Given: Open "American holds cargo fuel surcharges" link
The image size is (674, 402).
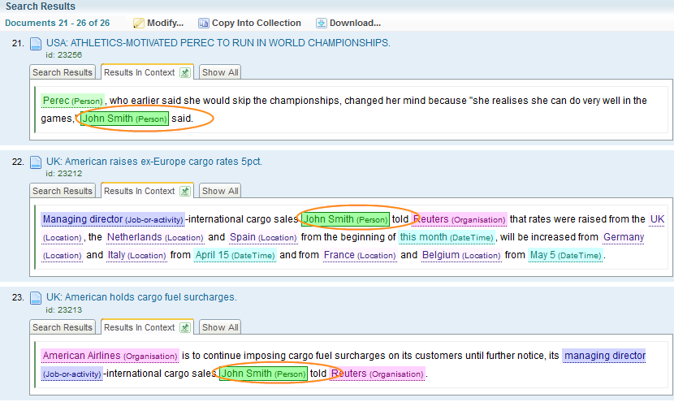Looking at the screenshot, I should pyautogui.click(x=141, y=297).
